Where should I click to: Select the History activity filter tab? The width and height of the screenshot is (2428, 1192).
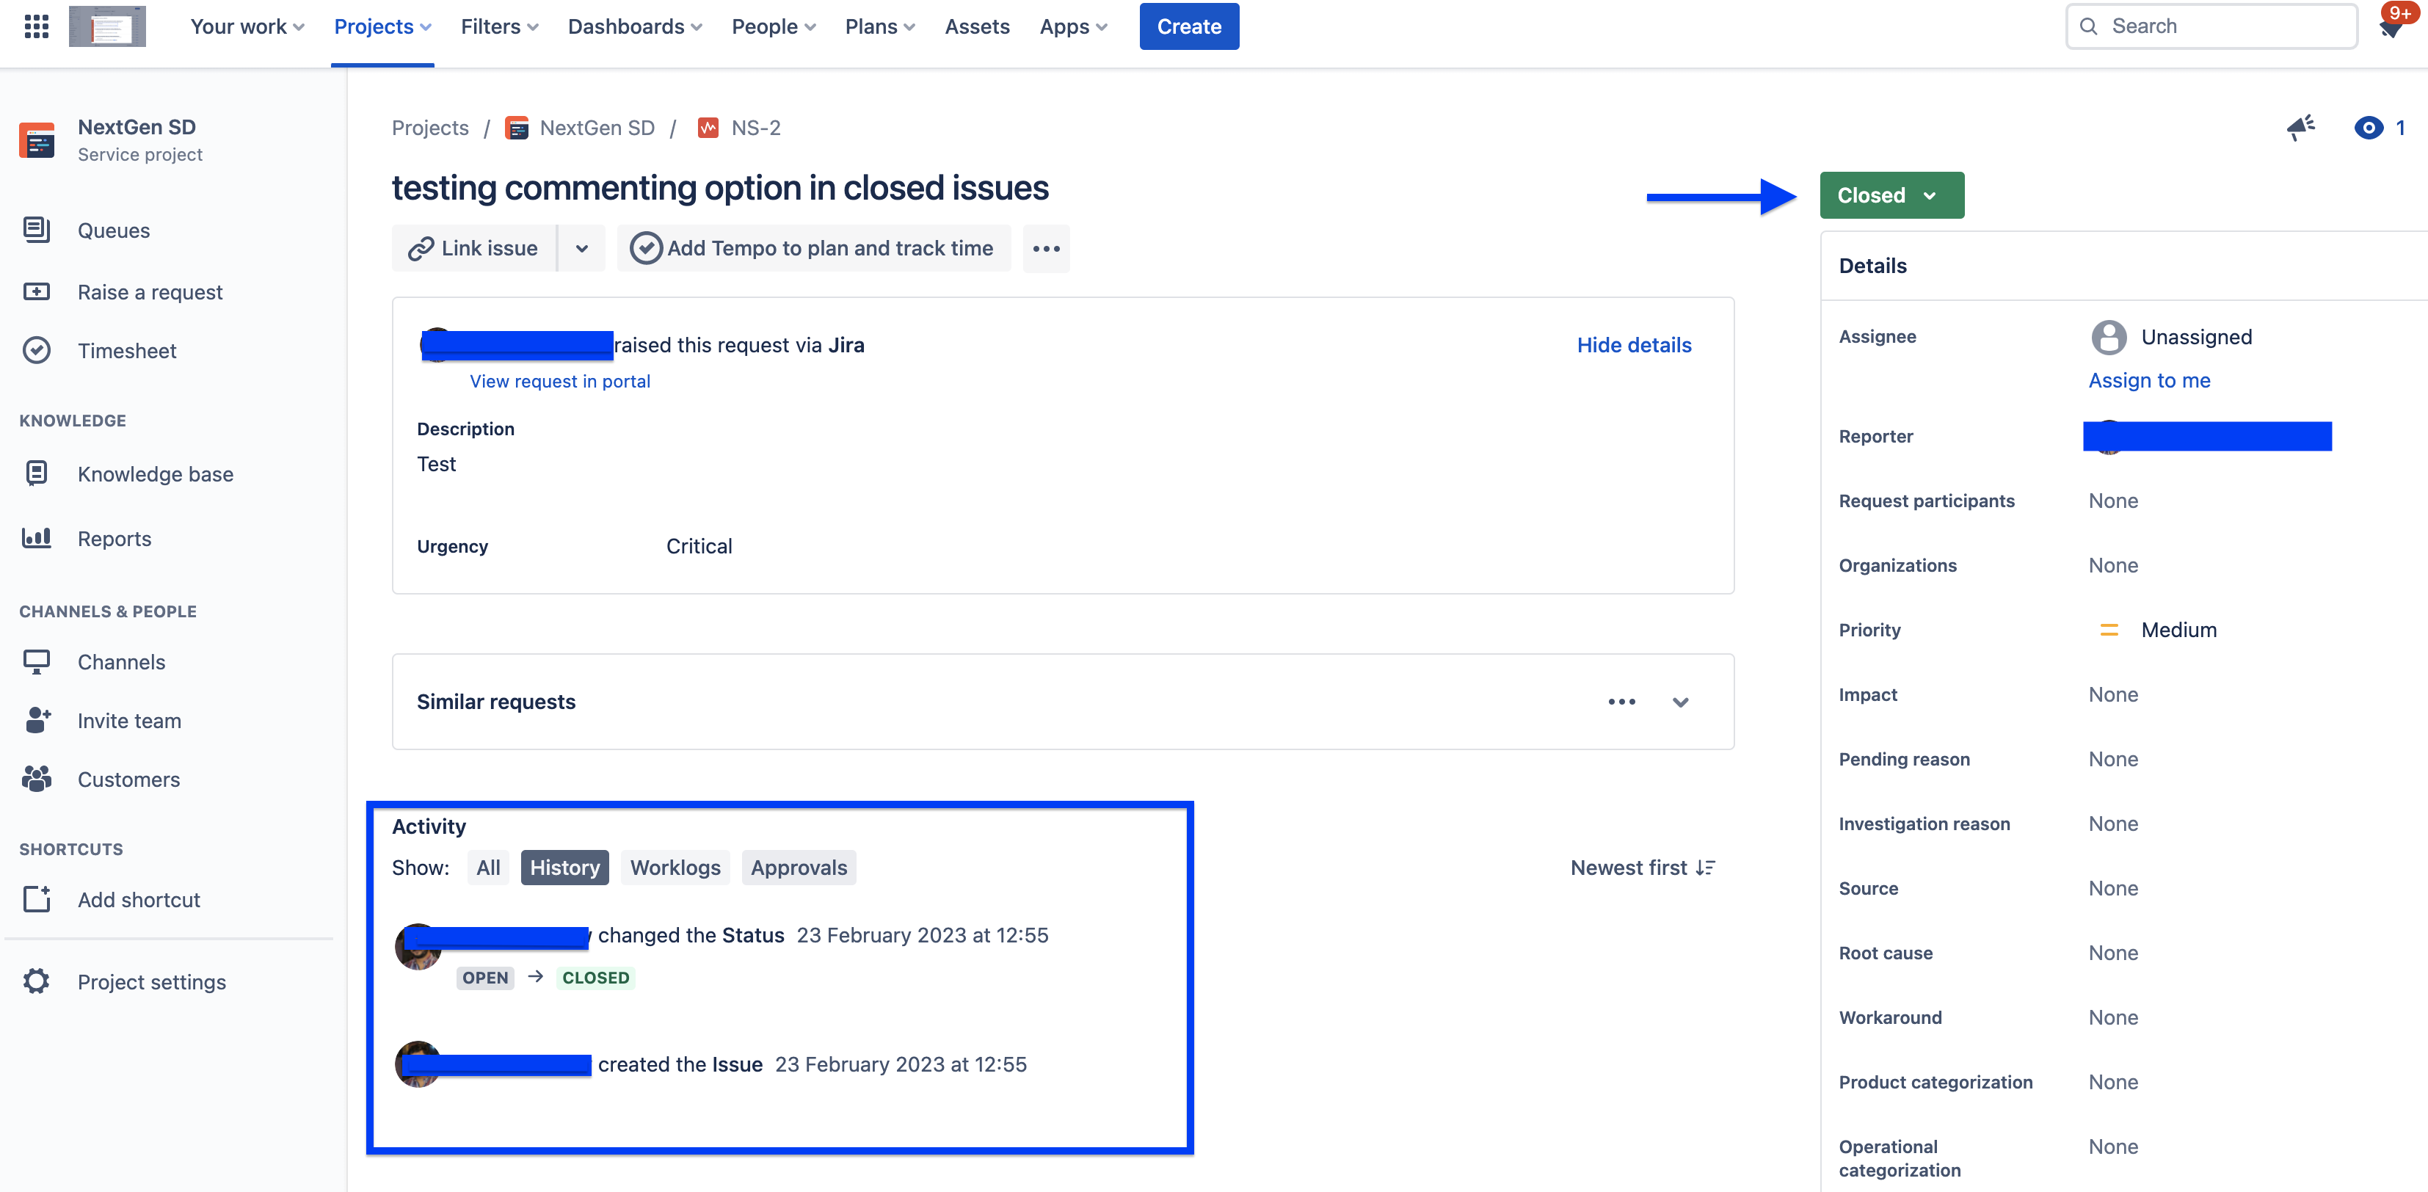[x=565, y=867]
